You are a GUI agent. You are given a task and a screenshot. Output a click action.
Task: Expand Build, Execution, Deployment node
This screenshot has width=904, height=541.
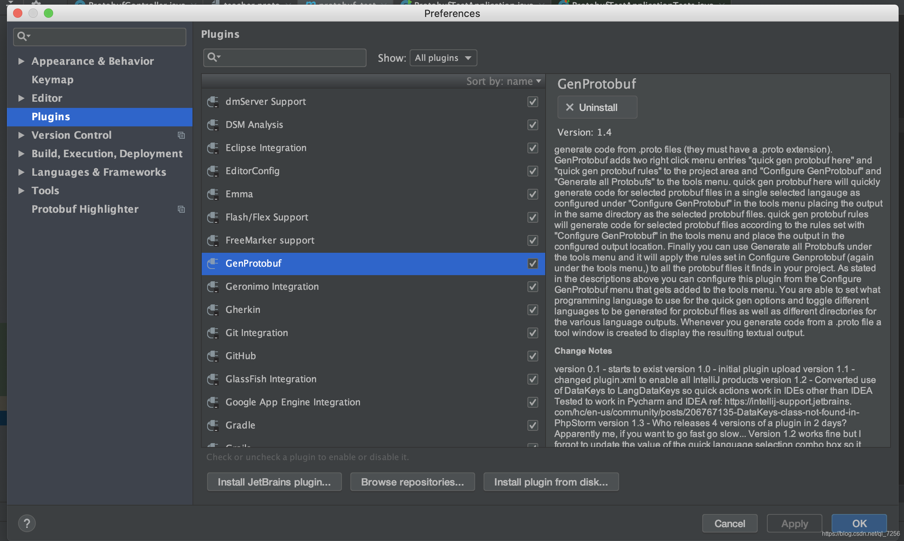pyautogui.click(x=21, y=154)
